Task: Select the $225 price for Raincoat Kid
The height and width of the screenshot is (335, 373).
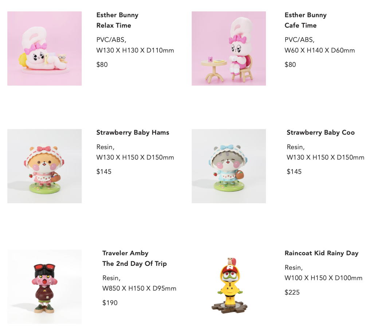Action: (x=292, y=292)
